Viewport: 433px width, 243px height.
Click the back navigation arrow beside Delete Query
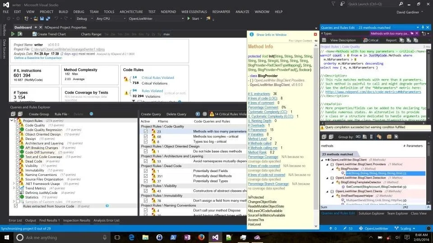click(x=198, y=114)
